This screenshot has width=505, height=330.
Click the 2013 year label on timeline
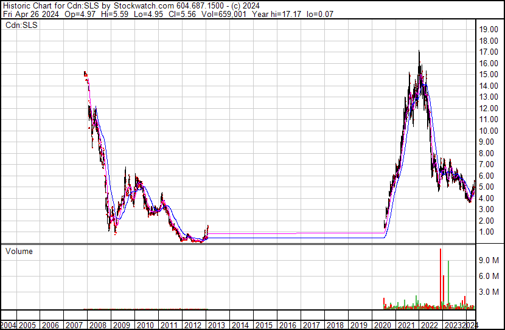pos(217,325)
